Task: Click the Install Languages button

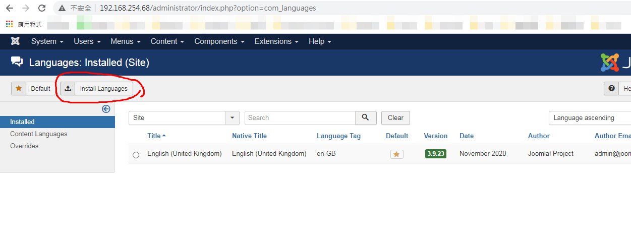Action: pyautogui.click(x=97, y=89)
